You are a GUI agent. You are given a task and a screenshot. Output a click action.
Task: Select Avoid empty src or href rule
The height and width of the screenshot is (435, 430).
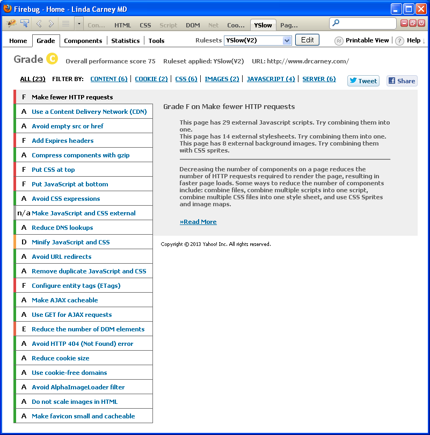click(83, 126)
